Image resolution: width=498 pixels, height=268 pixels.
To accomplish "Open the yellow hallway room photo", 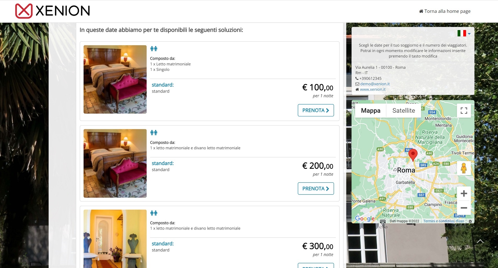I will (115, 238).
